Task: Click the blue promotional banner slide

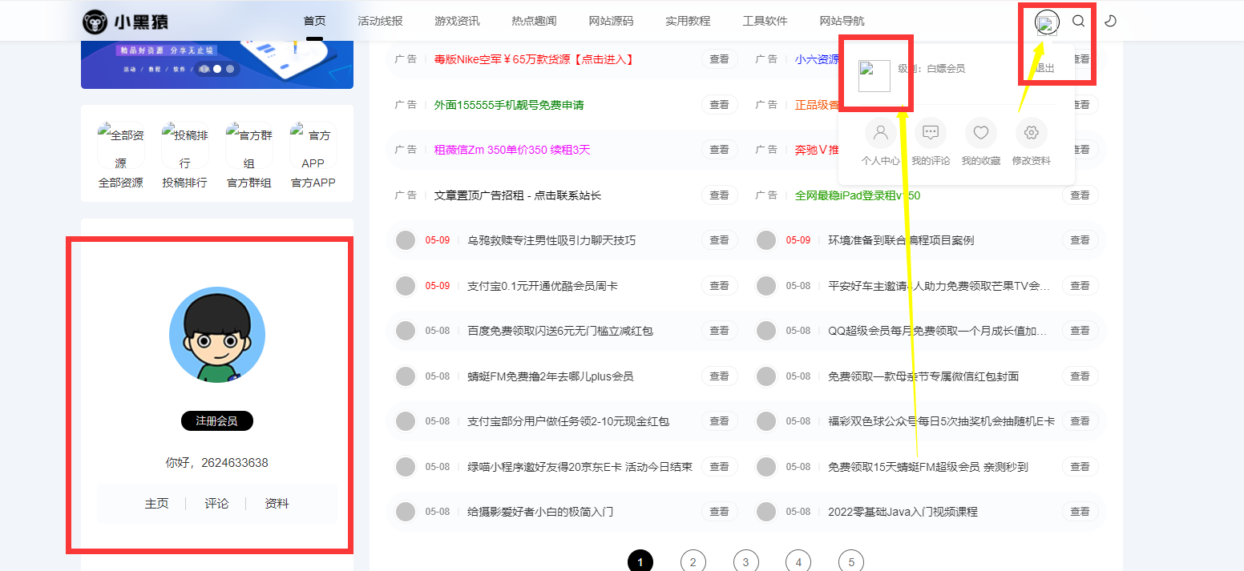Action: click(217, 64)
